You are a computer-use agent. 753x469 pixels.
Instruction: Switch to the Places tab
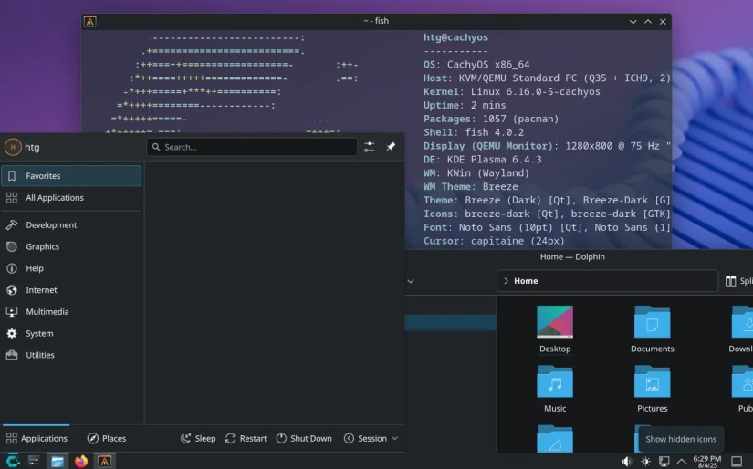pyautogui.click(x=107, y=438)
